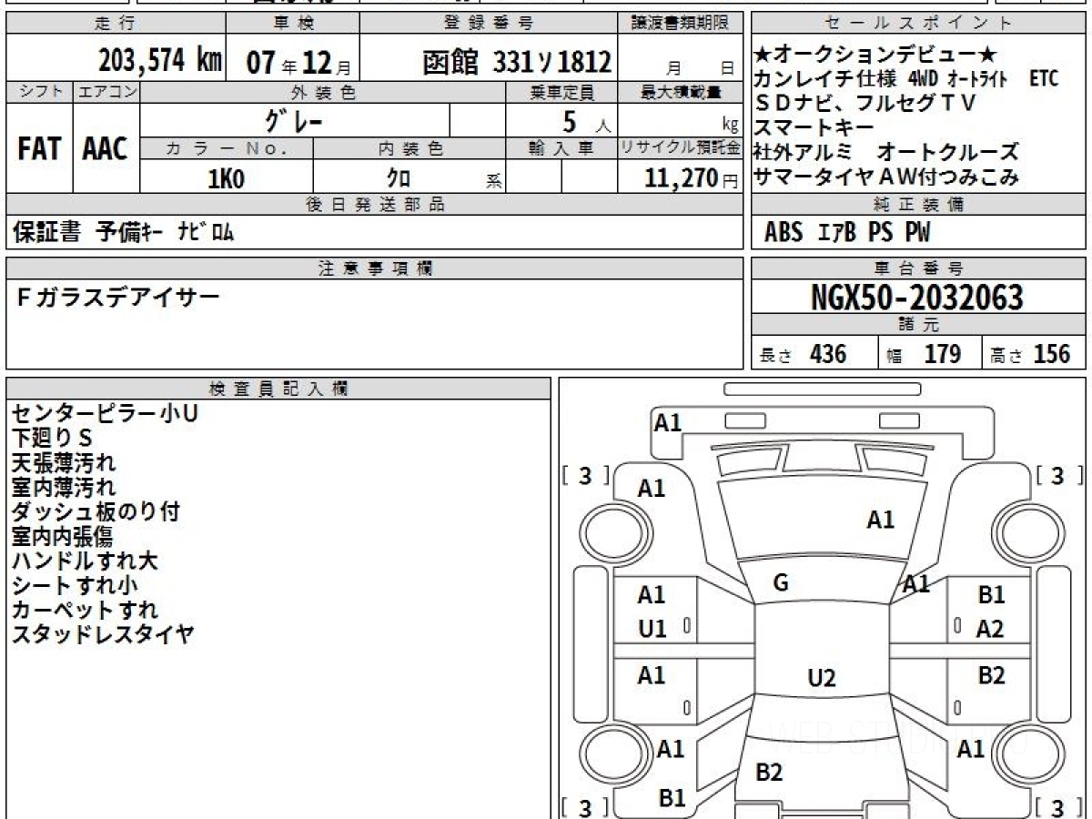Select inspector note スタッドレスタイヤ

103,634
